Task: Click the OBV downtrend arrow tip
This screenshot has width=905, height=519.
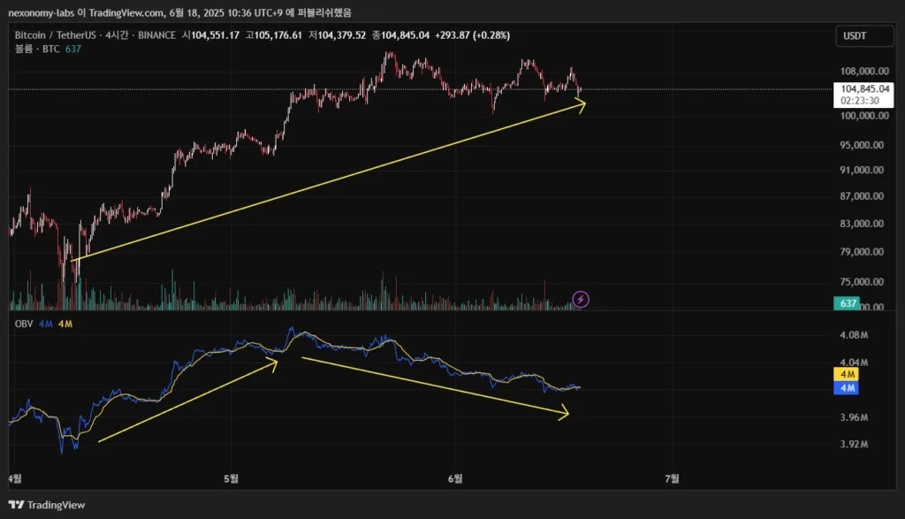Action: [567, 412]
